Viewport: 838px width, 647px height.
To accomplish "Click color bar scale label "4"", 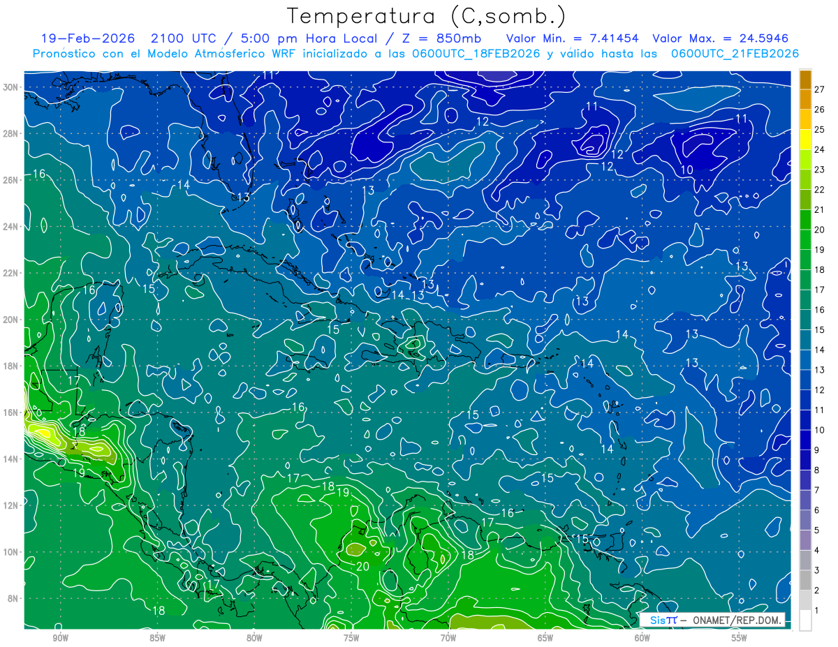I will (x=817, y=551).
